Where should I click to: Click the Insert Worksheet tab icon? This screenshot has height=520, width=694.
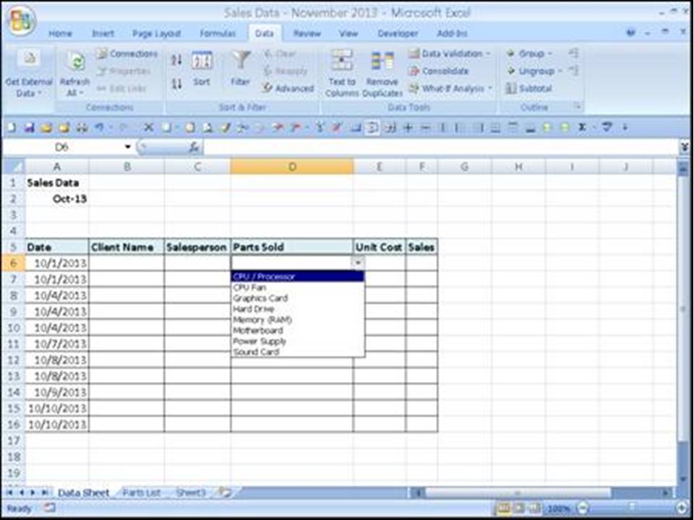click(x=226, y=492)
